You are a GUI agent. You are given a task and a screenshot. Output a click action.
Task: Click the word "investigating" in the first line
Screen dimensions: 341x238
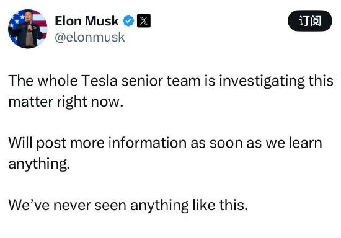point(262,82)
